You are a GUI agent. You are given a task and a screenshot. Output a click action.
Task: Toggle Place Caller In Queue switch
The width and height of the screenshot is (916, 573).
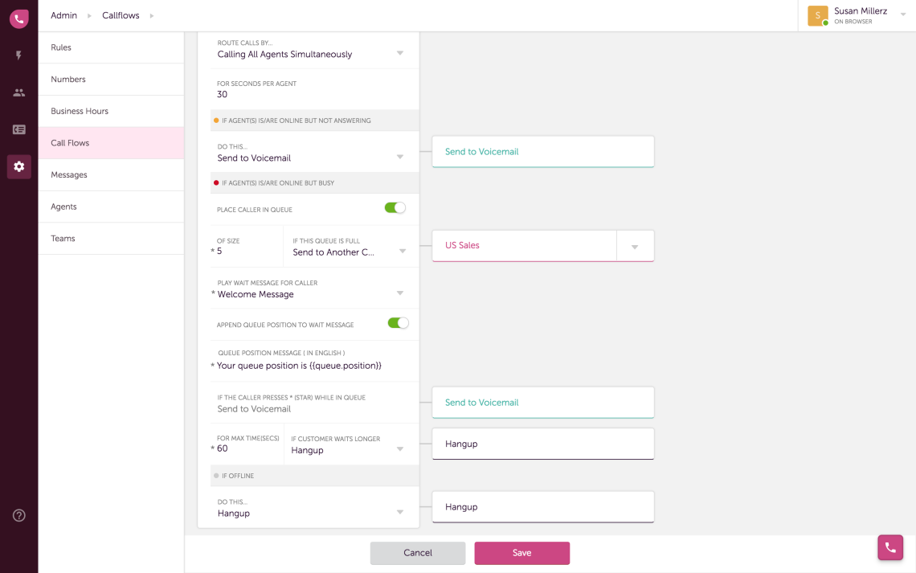pyautogui.click(x=395, y=208)
